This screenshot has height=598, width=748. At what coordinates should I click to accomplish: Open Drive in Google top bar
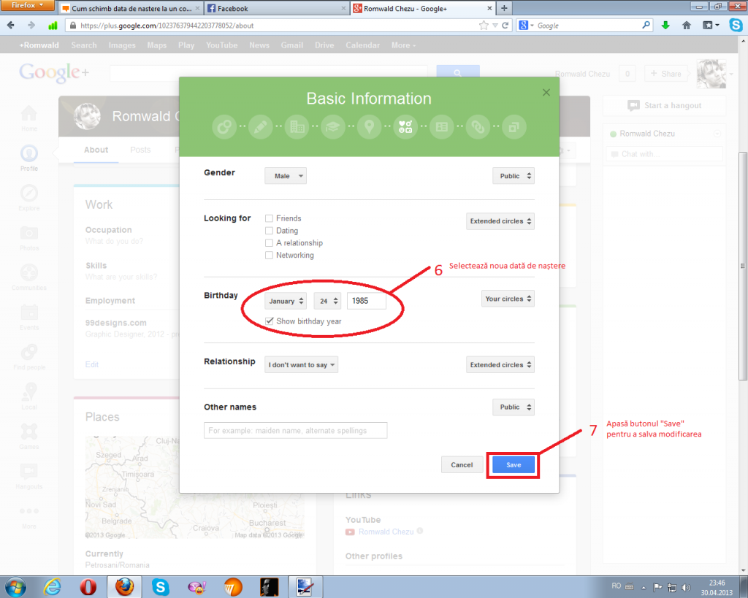(324, 45)
